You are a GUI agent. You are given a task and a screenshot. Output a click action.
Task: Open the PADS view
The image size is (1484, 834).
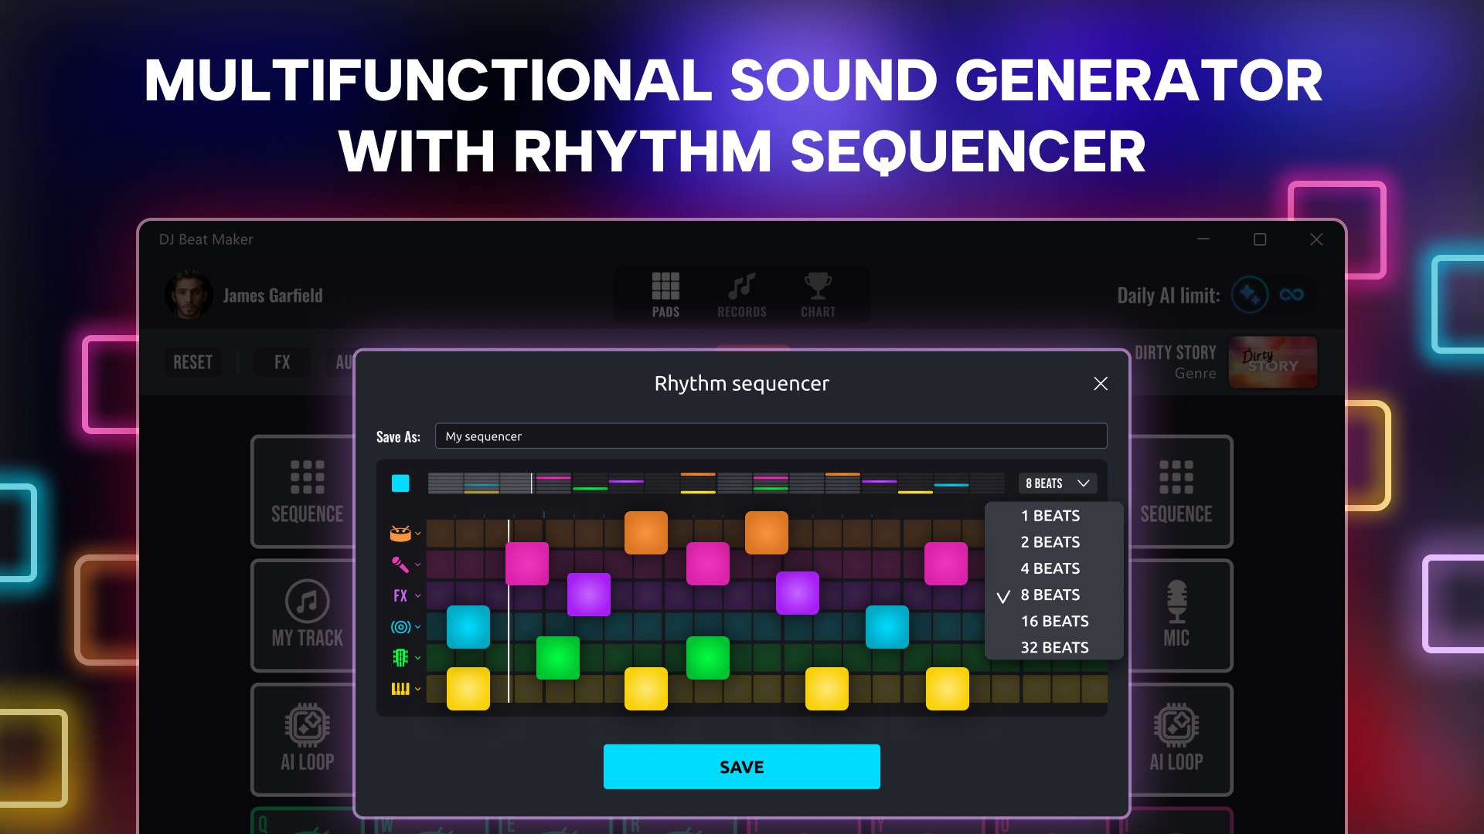665,293
